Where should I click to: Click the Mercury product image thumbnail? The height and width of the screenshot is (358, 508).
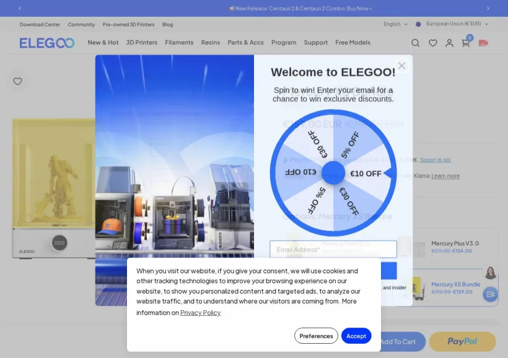coord(54,189)
